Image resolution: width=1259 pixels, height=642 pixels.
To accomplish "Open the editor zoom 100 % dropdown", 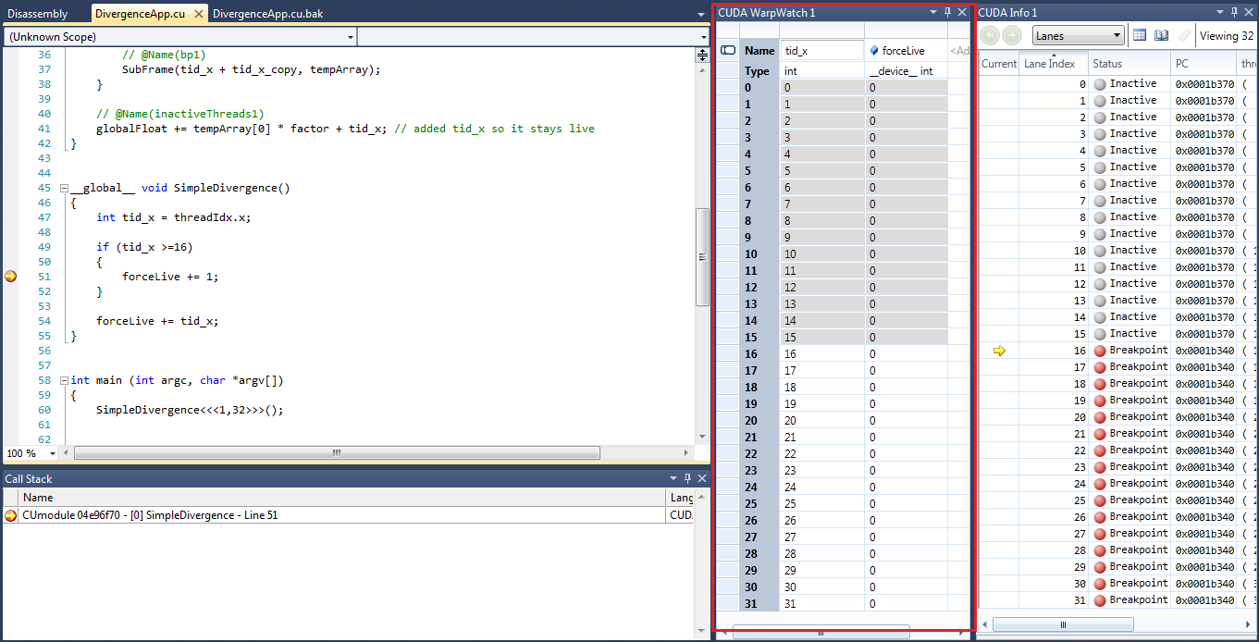I will [x=52, y=453].
